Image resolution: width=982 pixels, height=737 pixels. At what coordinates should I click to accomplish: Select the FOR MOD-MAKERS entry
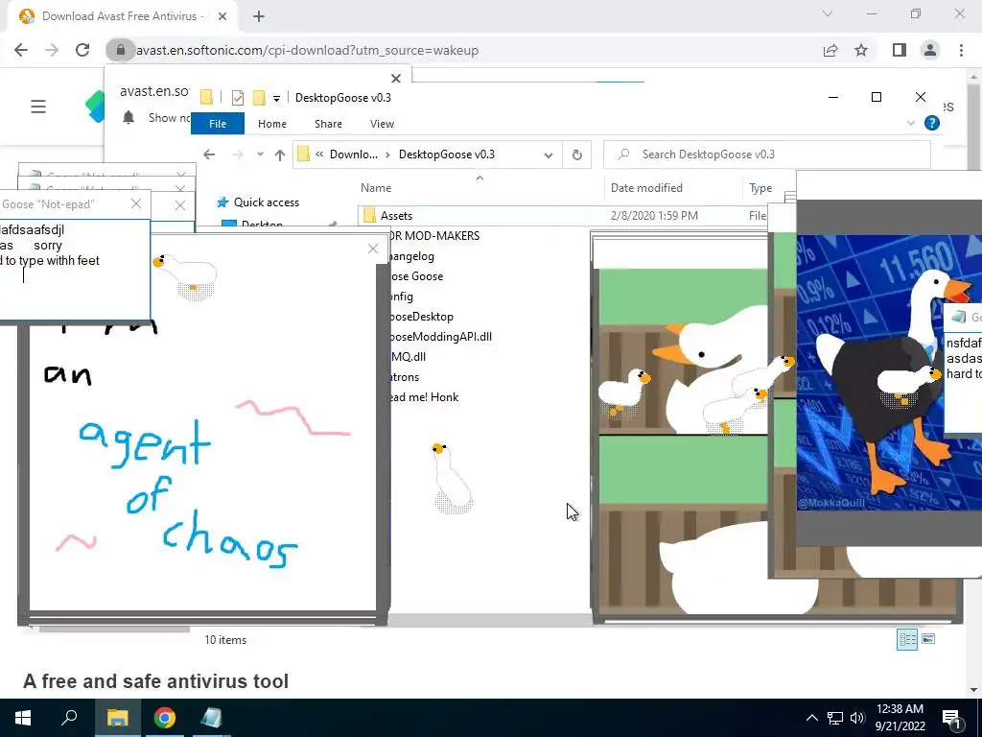pos(434,236)
